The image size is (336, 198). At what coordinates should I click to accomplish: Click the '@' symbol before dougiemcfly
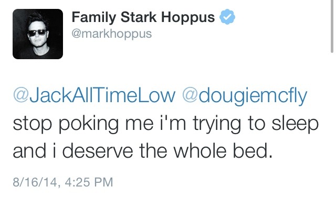tap(190, 95)
